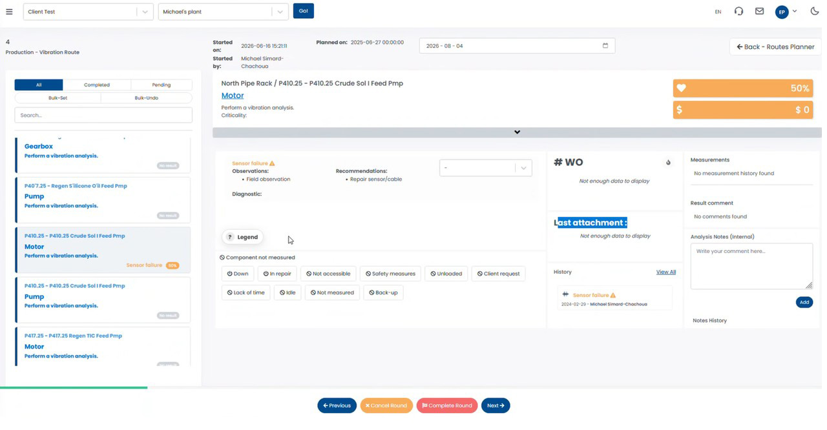Open the severity dropdown showing dash
This screenshot has width=827, height=430.
[485, 168]
